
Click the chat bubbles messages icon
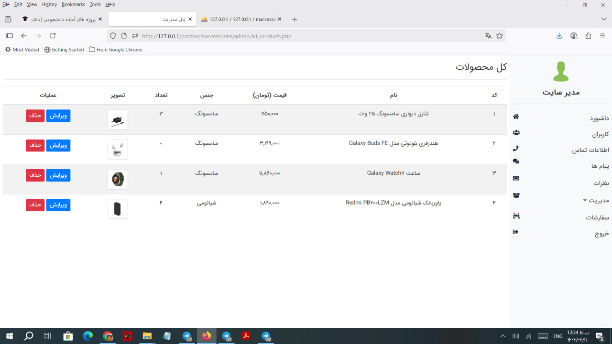click(x=516, y=161)
